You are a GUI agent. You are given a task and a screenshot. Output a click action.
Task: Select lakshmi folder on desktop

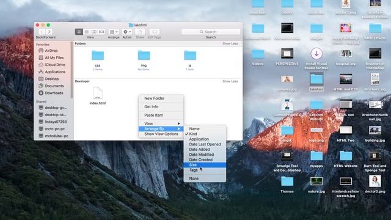(316, 79)
